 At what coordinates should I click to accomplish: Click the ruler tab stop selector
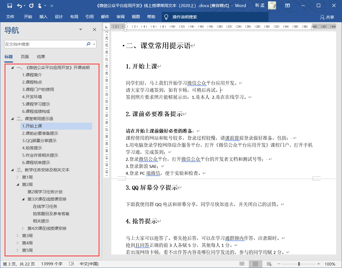pyautogui.click(x=106, y=27)
